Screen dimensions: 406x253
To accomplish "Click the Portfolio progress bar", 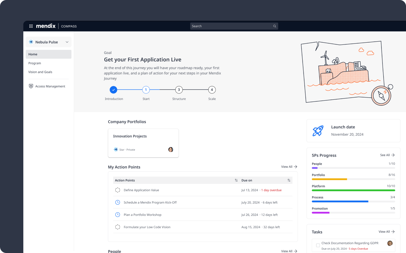I will click(353, 179).
